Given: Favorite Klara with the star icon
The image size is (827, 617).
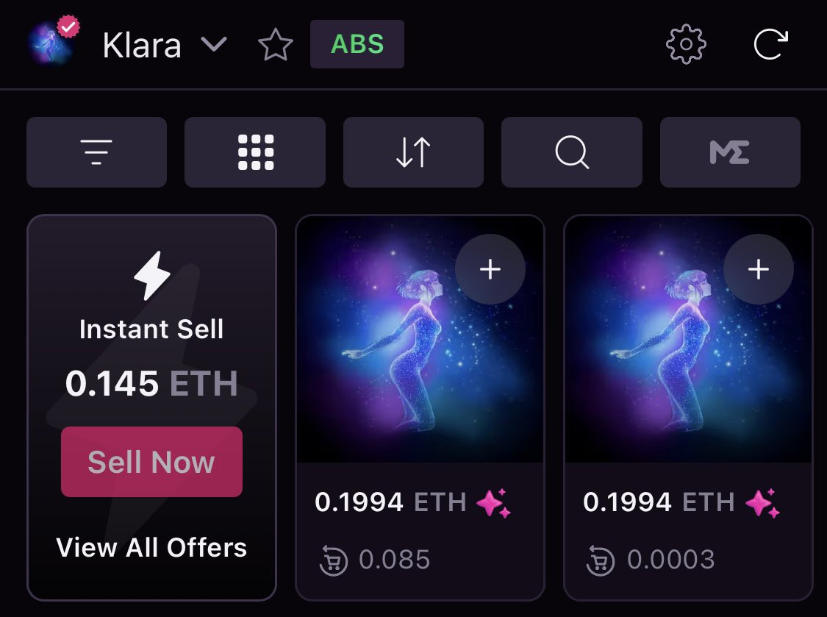Looking at the screenshot, I should [276, 45].
